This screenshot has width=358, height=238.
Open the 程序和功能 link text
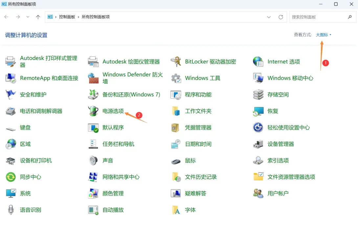click(x=198, y=95)
